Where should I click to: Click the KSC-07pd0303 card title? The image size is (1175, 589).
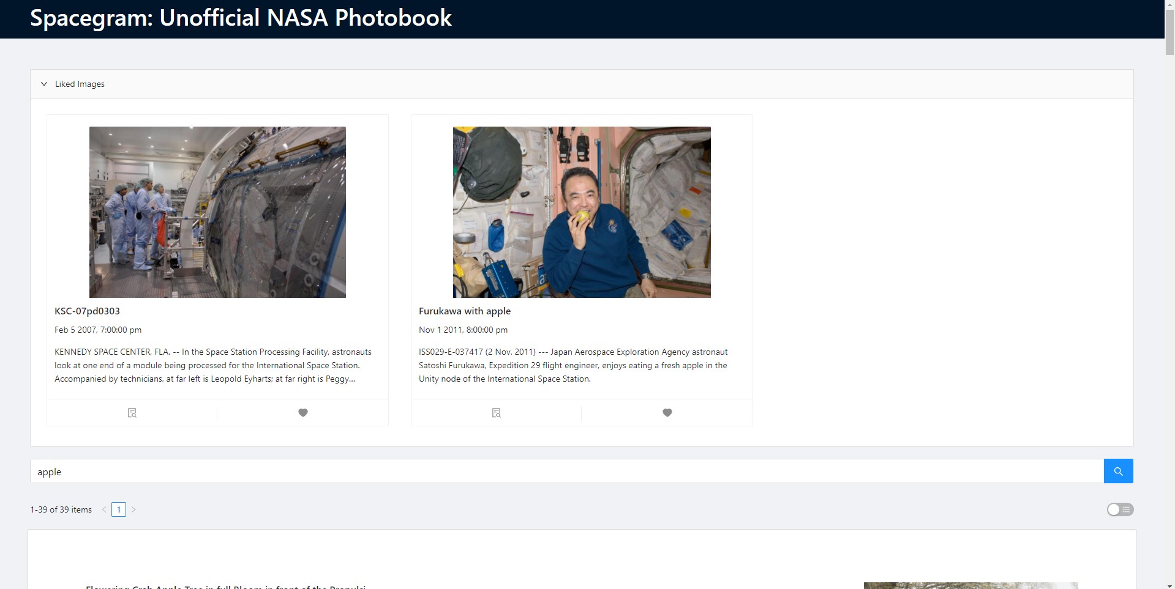coord(87,311)
